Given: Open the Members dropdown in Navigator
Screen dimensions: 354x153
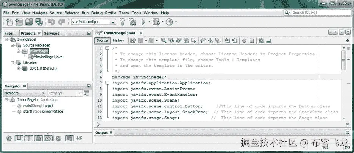Looking at the screenshot, I should click(25, 93).
